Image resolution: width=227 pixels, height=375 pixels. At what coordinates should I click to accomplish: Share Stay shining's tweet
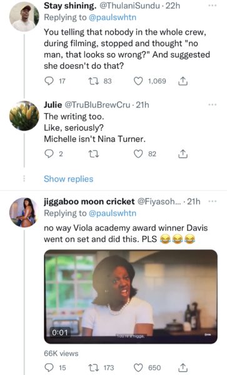(183, 81)
